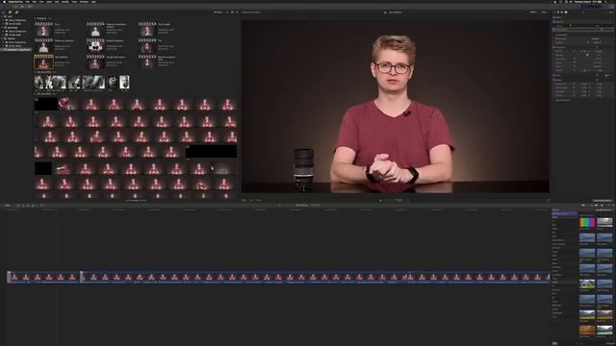Show the Titles and Generators sidebar icon
This screenshot has width=616, height=346.
[16, 12]
